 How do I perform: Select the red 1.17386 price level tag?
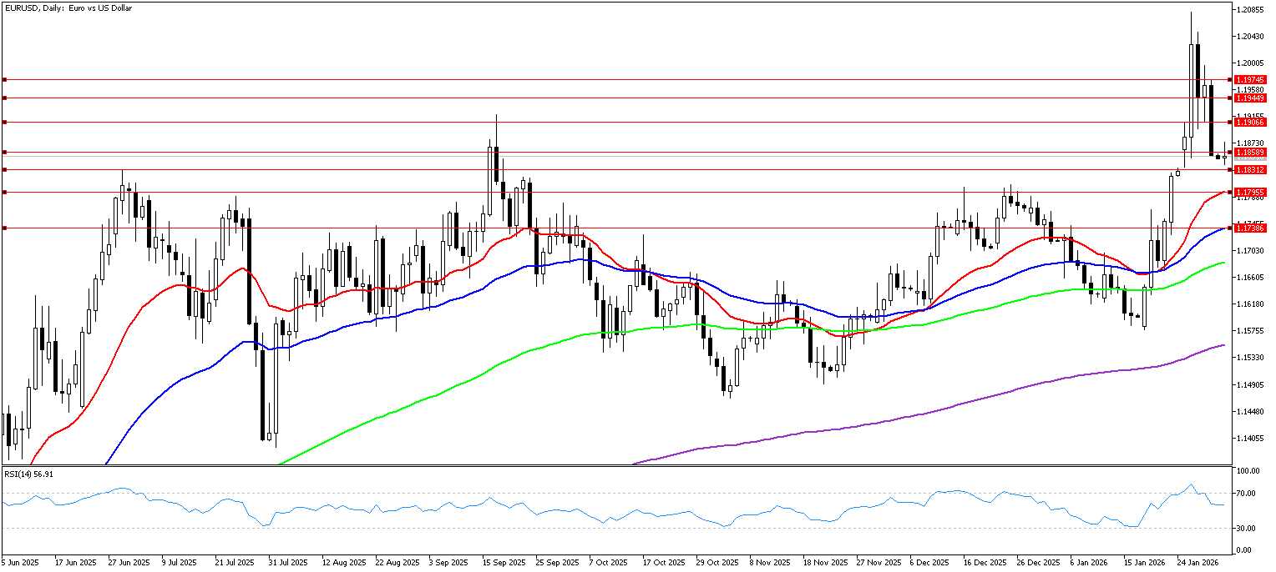1250,228
